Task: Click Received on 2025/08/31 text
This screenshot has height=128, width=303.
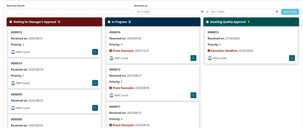Action: click(x=27, y=38)
